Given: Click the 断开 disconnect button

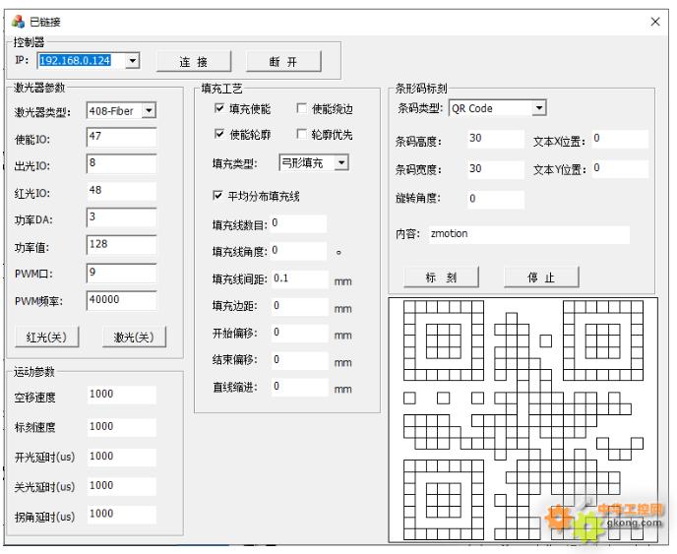Looking at the screenshot, I should pos(283,62).
